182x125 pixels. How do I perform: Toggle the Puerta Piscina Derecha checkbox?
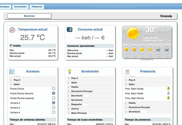click(54, 93)
